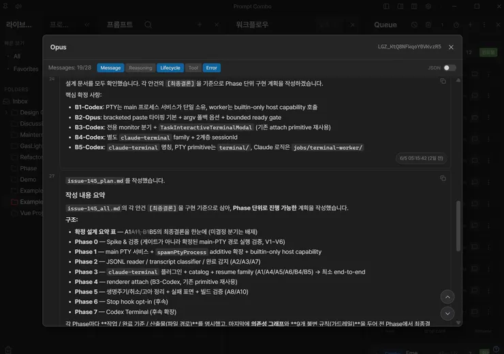Click the Prompt Combo app icon in the title bar
The image size is (504, 354).
point(5,6)
